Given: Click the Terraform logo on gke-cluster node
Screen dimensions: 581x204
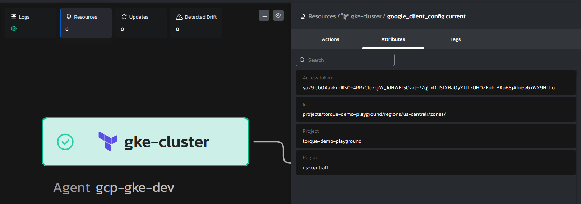Looking at the screenshot, I should coord(108,141).
